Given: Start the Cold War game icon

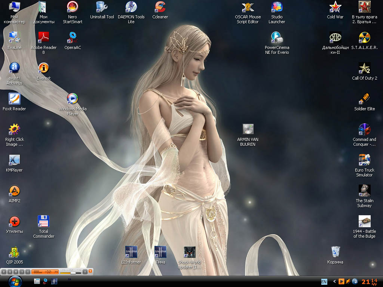Looking at the screenshot, I should point(335,10).
